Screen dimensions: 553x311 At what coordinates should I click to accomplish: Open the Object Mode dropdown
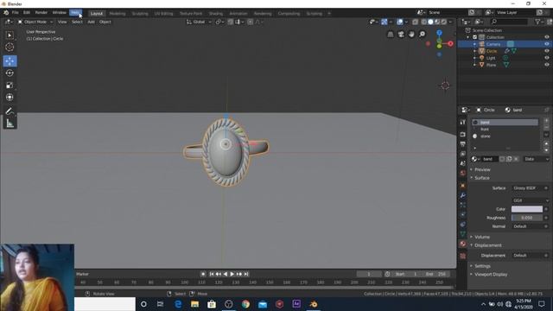[35, 22]
